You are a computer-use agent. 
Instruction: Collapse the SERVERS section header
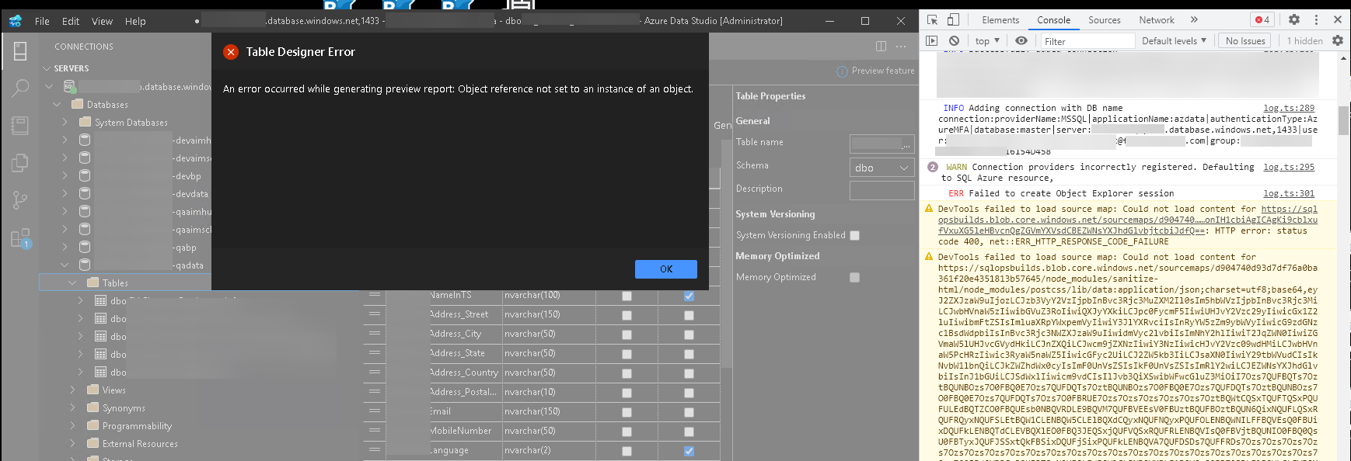72,68
